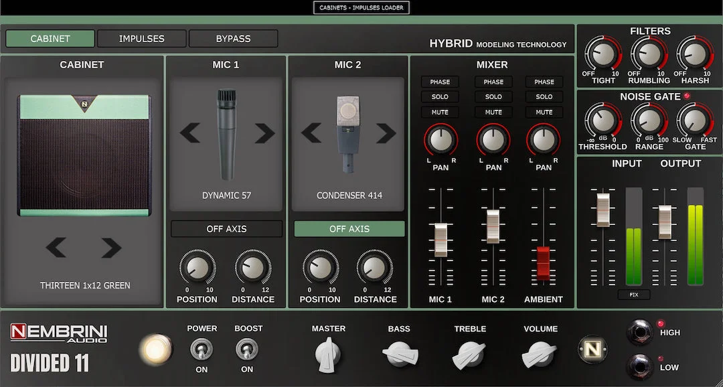Mute the AMBIENT channel
The image size is (723, 387).
point(544,112)
